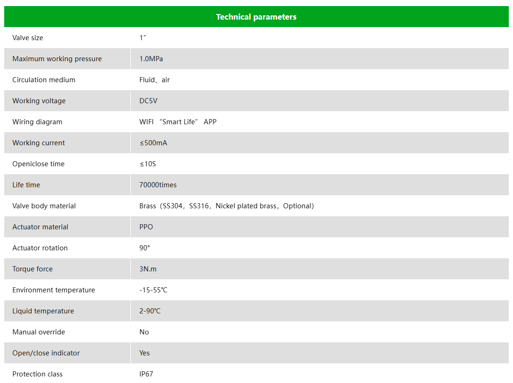The image size is (513, 383).
Task: Click the WIFI Smart Life APP text
Action: click(x=178, y=122)
